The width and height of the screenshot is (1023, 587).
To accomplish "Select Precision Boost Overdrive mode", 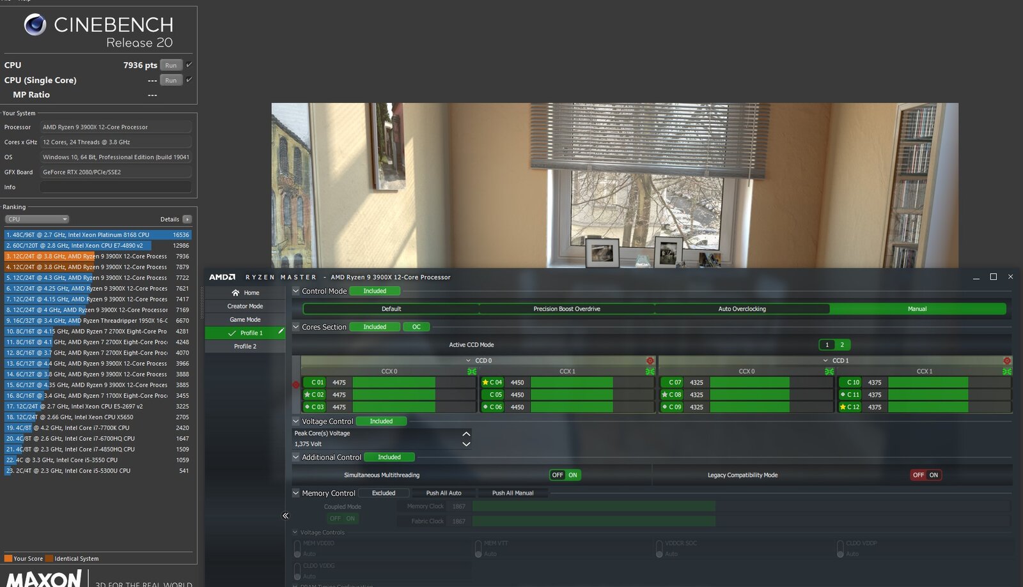I will (x=566, y=309).
